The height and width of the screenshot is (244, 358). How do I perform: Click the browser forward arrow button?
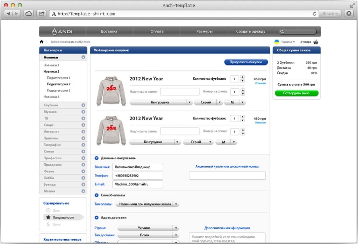click(x=16, y=14)
